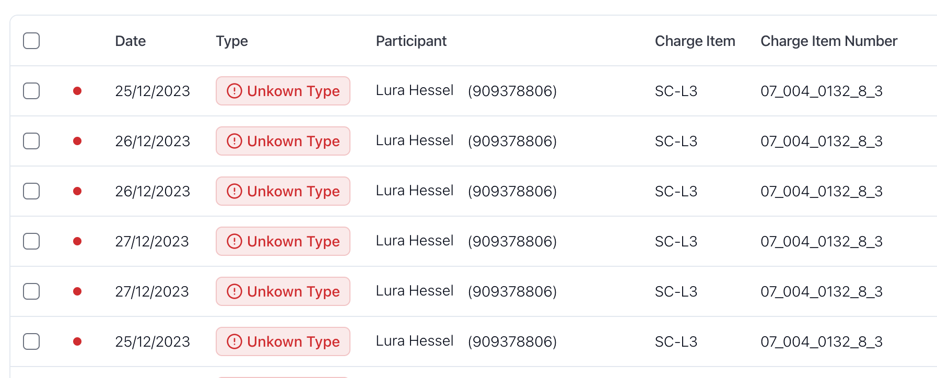The image size is (937, 378).
Task: Check the last row's checkbox dated 25/12/2023
Action: (x=31, y=341)
